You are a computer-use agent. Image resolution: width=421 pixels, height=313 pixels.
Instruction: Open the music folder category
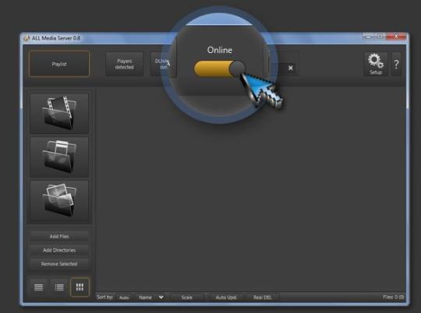tap(59, 157)
